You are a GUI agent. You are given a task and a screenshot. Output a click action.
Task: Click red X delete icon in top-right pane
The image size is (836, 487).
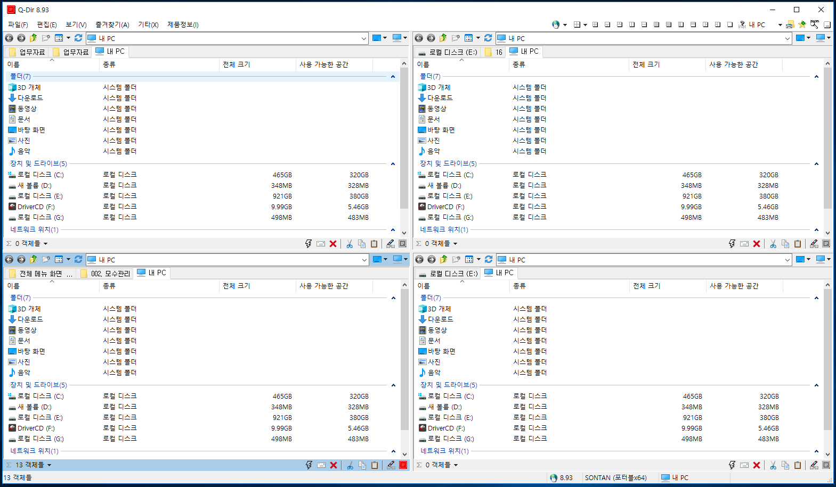click(x=757, y=244)
